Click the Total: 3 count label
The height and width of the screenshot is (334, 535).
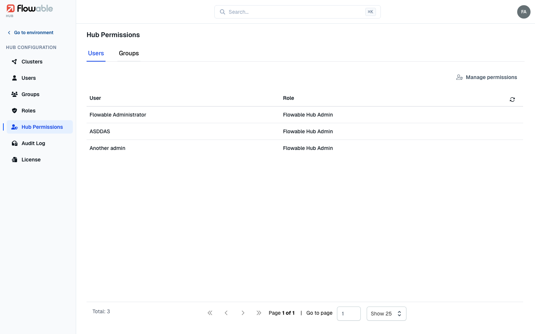101,311
